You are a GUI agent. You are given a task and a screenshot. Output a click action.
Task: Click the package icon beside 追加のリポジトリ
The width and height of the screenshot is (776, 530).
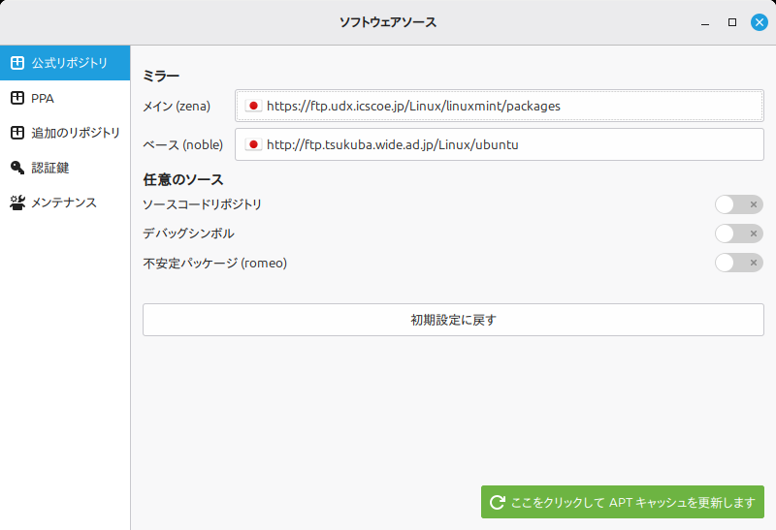(x=17, y=133)
